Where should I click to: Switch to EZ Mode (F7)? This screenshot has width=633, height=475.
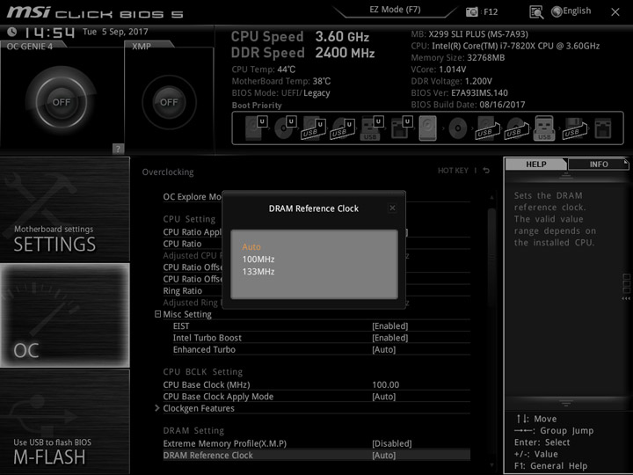click(396, 10)
